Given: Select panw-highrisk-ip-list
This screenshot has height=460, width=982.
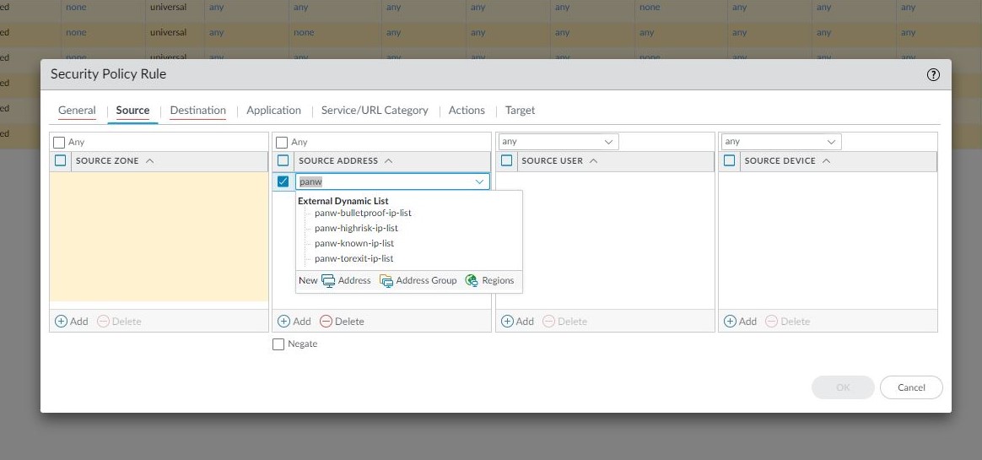Looking at the screenshot, I should point(356,228).
